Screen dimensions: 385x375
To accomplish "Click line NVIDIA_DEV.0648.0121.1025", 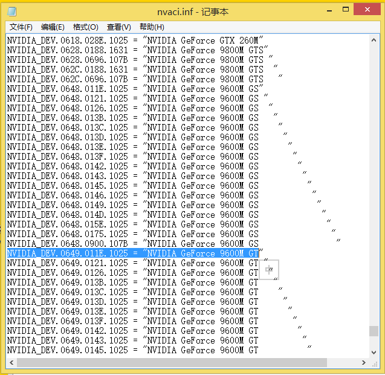I will [137, 99].
